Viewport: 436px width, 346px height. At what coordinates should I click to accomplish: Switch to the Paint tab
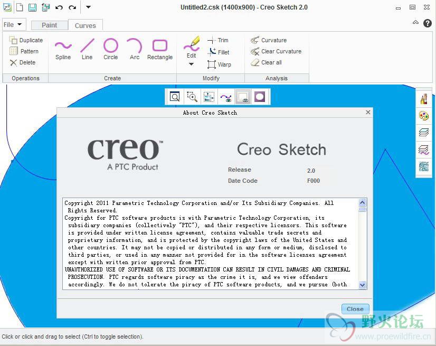[x=50, y=25]
